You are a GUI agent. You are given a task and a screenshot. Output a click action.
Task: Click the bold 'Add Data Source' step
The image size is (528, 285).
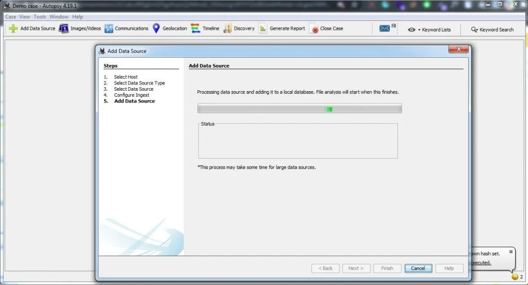(135, 101)
